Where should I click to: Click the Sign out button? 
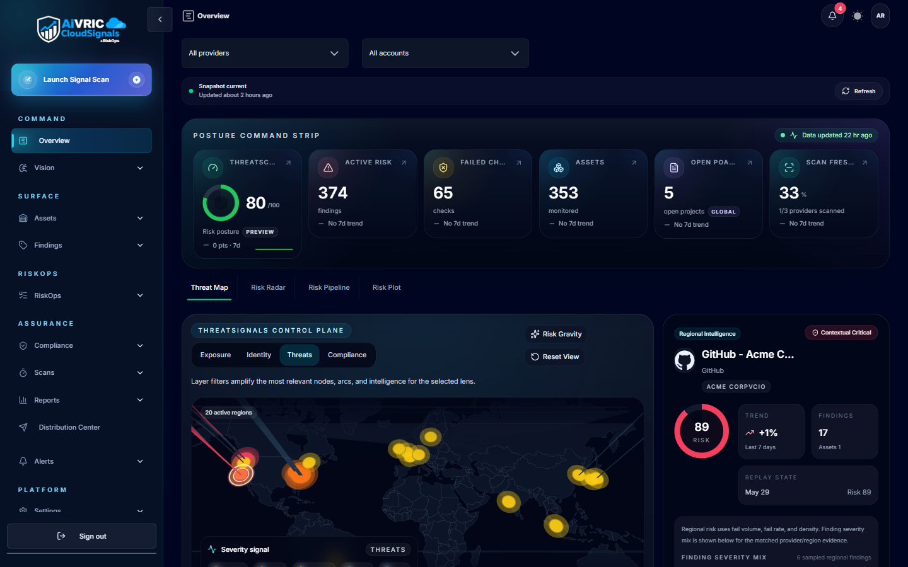[x=81, y=536]
